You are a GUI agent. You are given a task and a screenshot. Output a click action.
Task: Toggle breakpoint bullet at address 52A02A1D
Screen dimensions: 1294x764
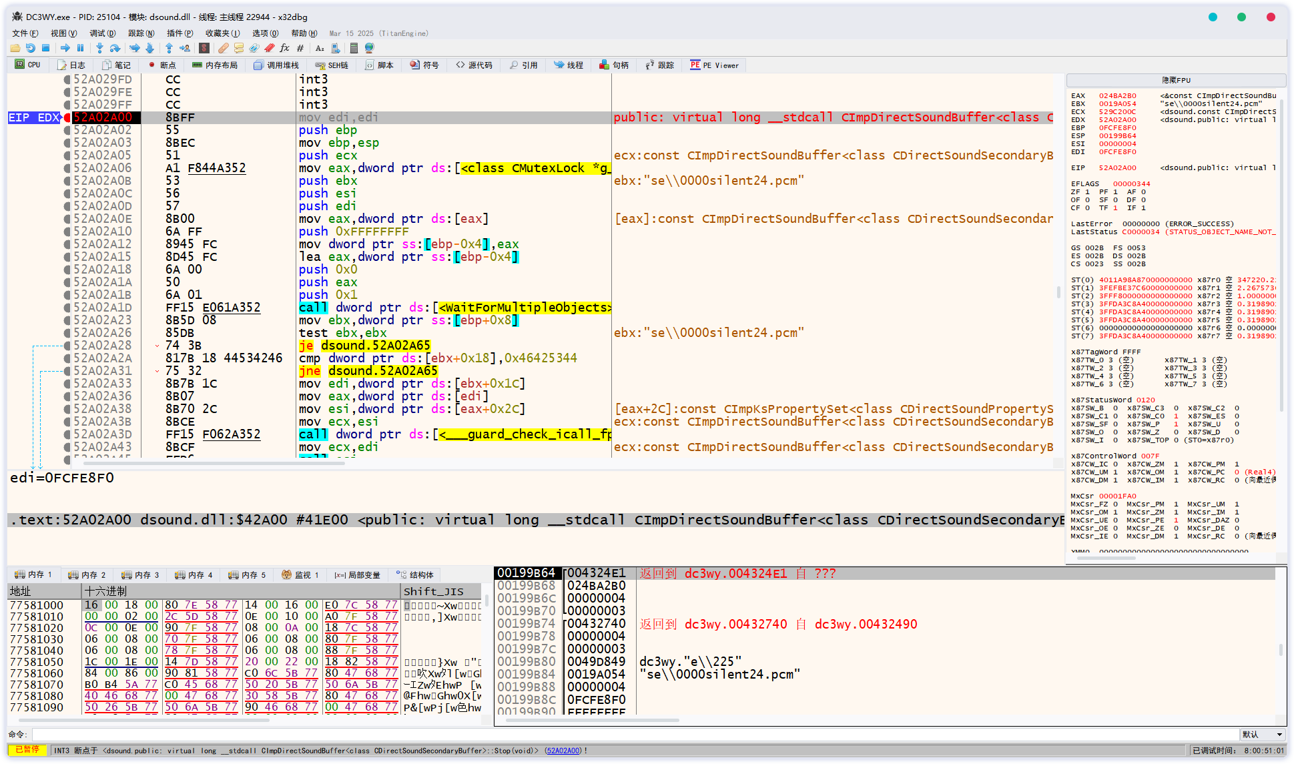(67, 308)
